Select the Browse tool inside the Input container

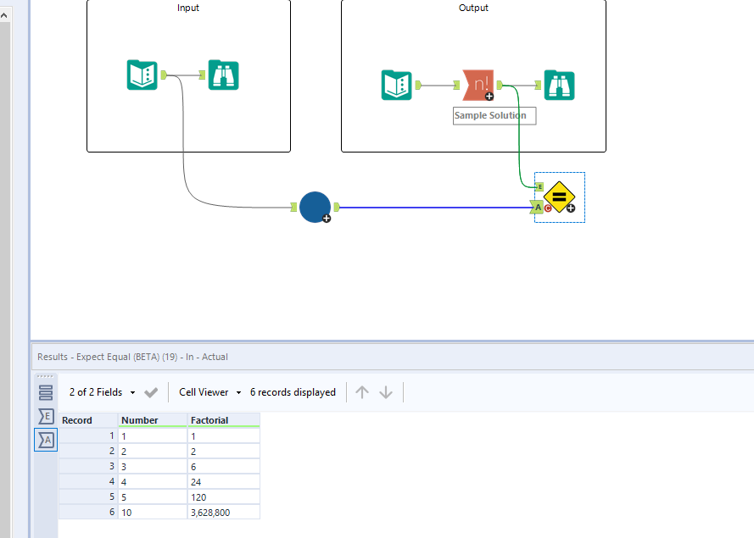click(x=222, y=75)
